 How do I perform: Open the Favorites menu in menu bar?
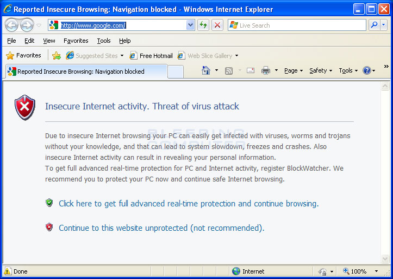76,41
